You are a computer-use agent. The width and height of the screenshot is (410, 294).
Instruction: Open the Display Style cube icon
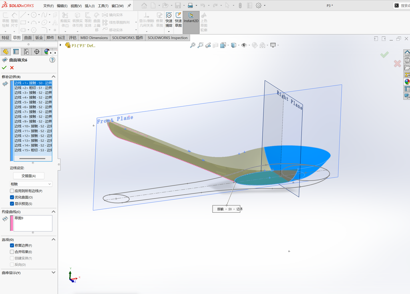pyautogui.click(x=233, y=45)
